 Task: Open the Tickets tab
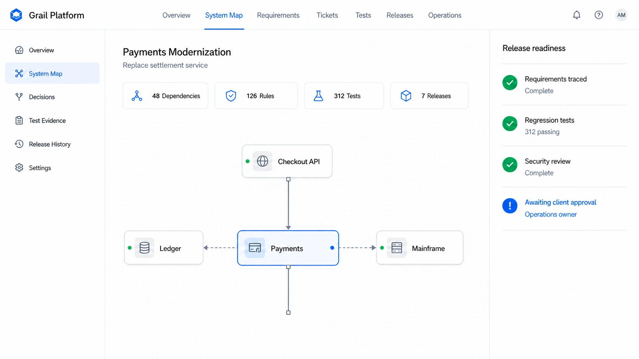tap(327, 15)
